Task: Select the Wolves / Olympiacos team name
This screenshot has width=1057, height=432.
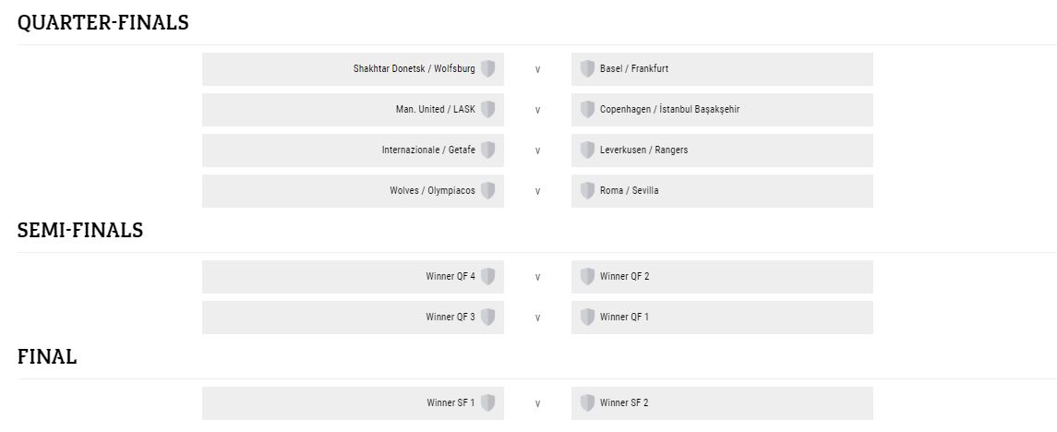Action: point(432,191)
